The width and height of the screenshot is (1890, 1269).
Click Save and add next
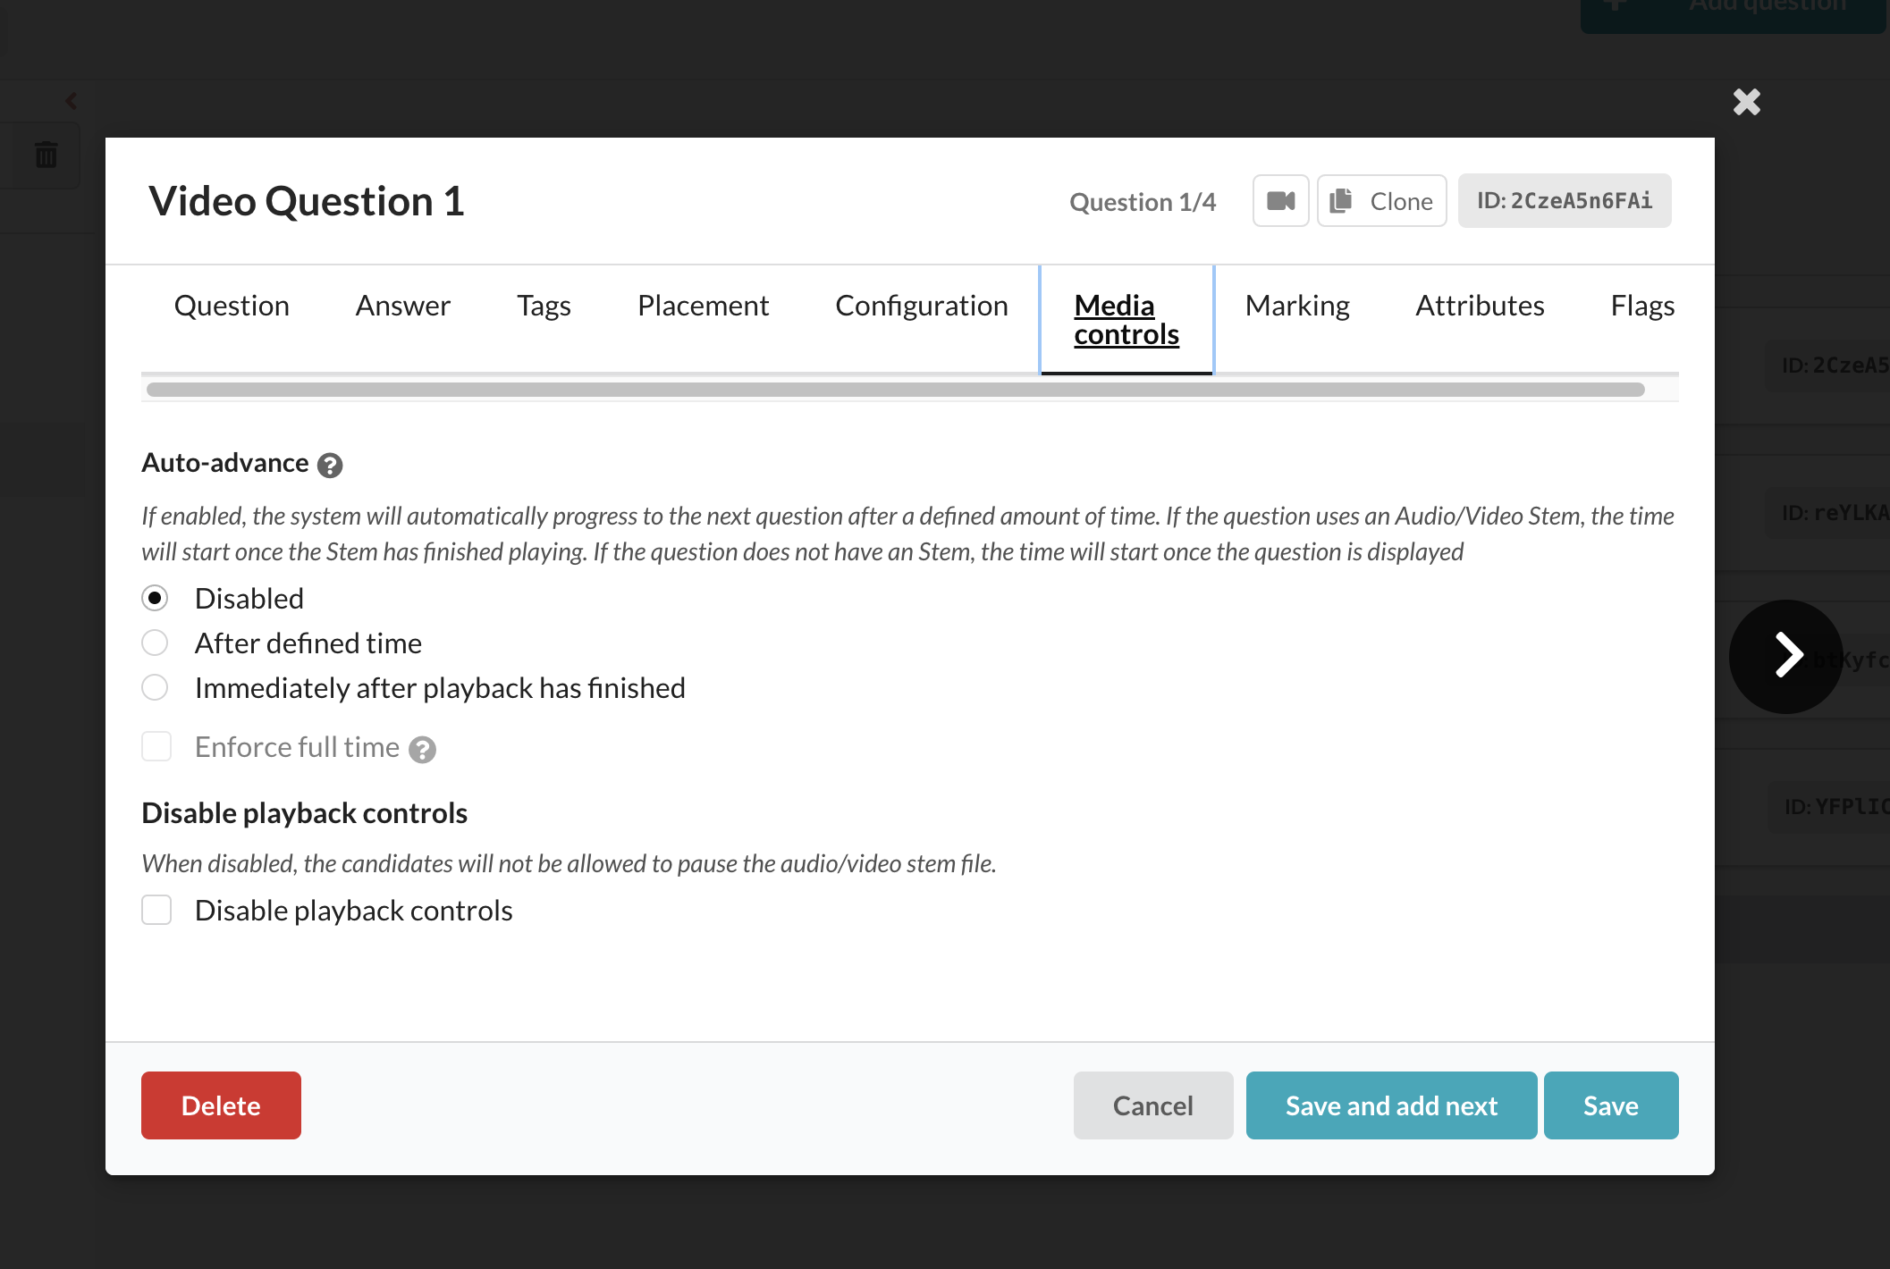point(1390,1105)
